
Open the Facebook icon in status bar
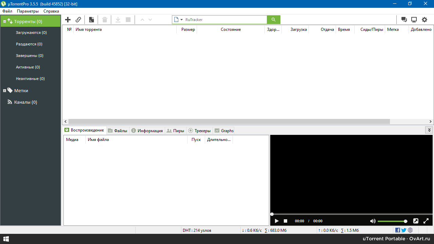[398, 230]
